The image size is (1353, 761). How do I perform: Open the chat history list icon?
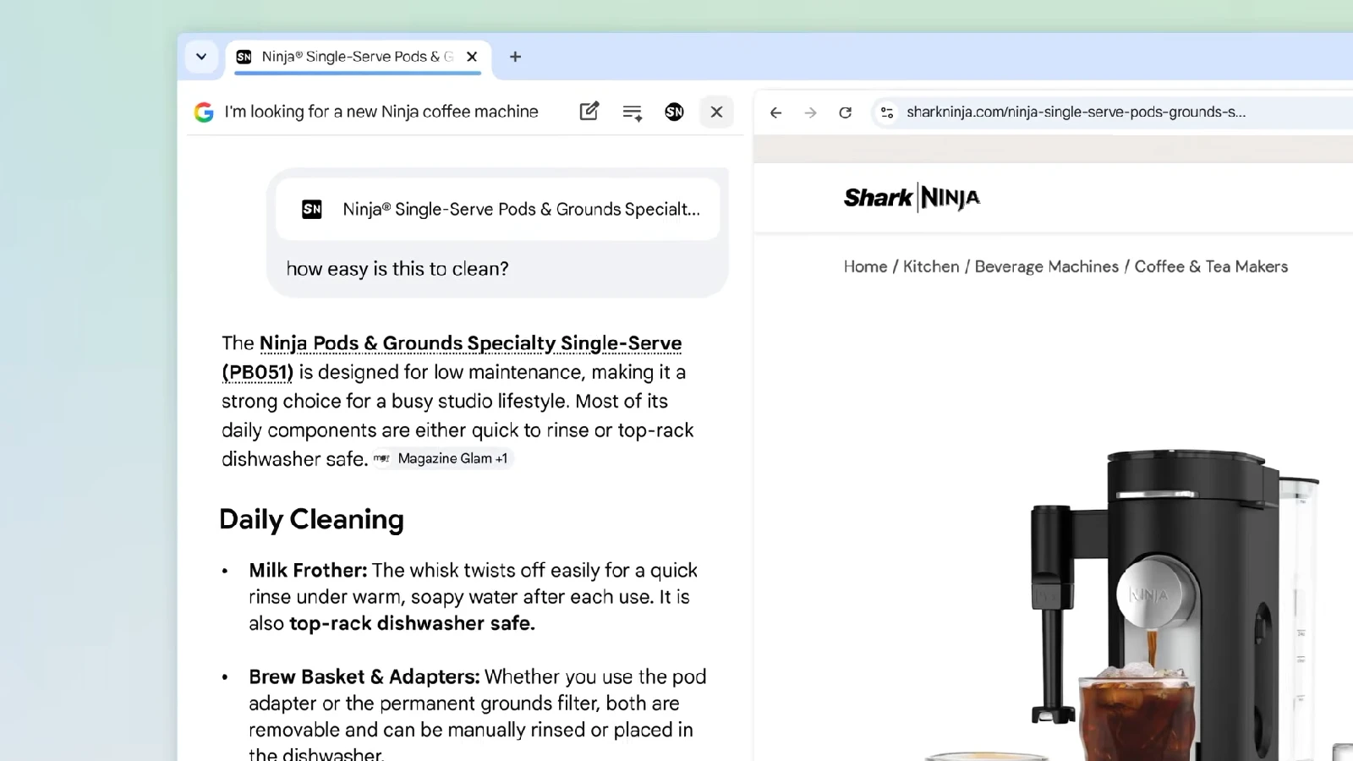click(633, 112)
